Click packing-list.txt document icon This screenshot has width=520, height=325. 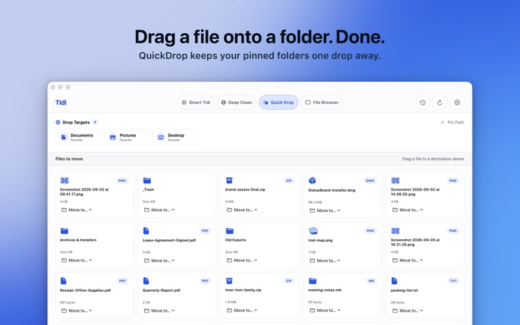395,281
